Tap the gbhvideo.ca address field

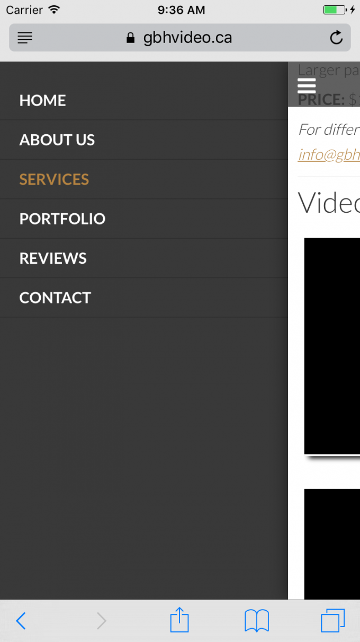click(x=180, y=38)
